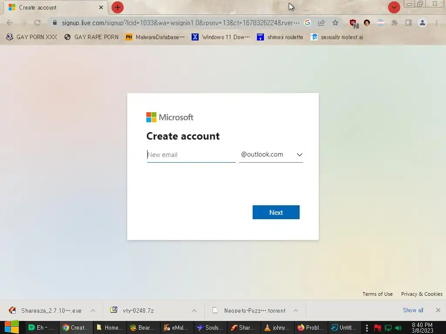This screenshot has height=334, width=446.
Task: Switch to the Eh - … taskbar app
Action: pos(41,327)
